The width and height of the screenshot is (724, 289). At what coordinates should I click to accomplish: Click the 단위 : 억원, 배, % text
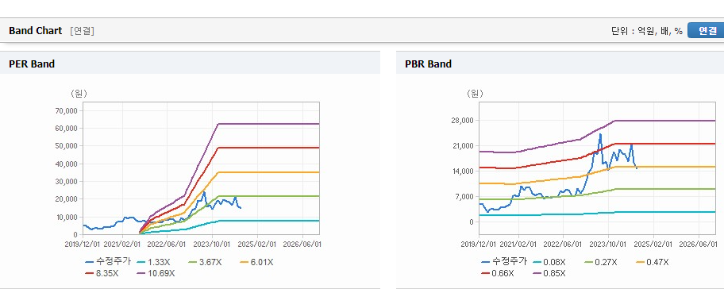click(646, 31)
